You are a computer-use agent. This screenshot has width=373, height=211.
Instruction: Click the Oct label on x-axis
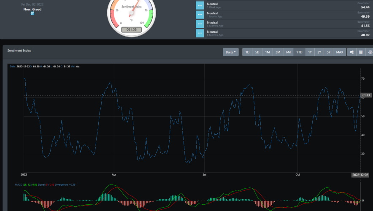click(297, 175)
